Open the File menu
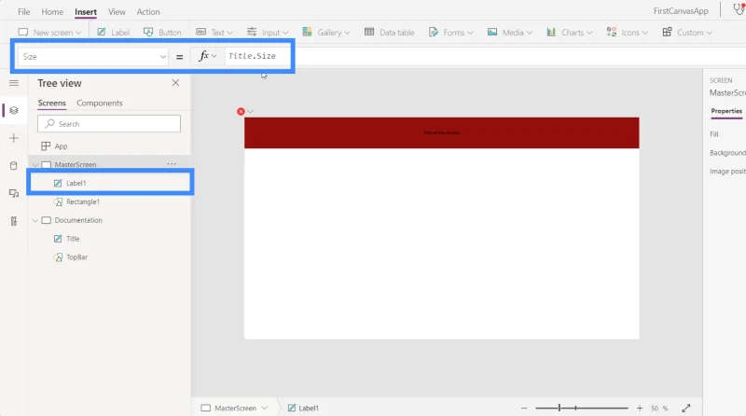Image resolution: width=746 pixels, height=416 pixels. point(24,12)
